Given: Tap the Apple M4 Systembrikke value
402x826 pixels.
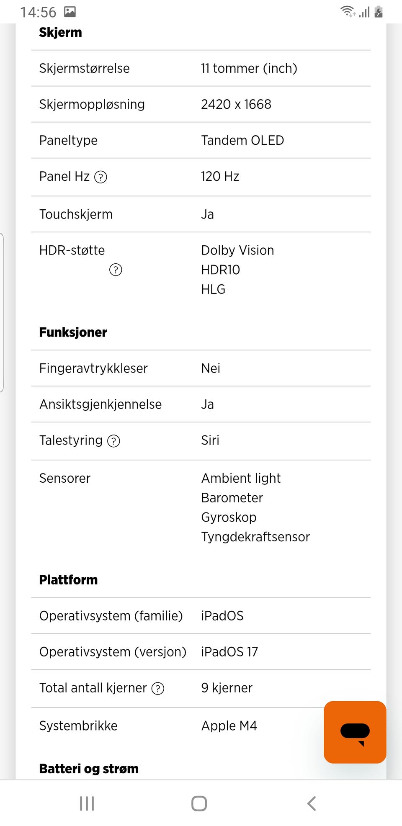Looking at the screenshot, I should coord(229,726).
